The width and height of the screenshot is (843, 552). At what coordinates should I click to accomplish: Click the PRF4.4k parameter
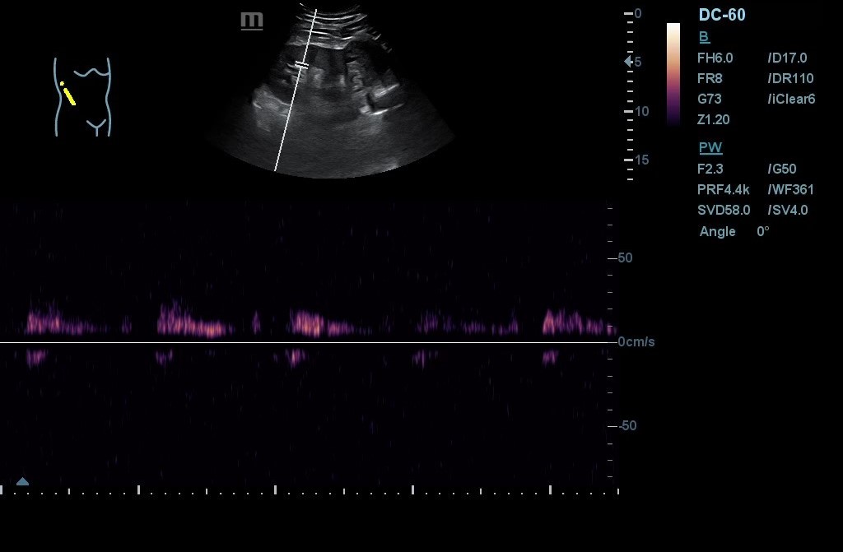tap(723, 189)
